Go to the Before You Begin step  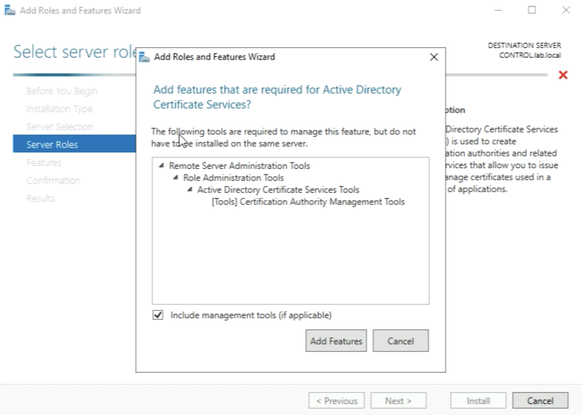62,91
